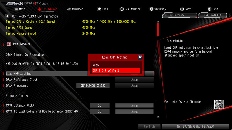Choose XMP 2.0 Profile 1 option
232x130 pixels.
coord(116,70)
